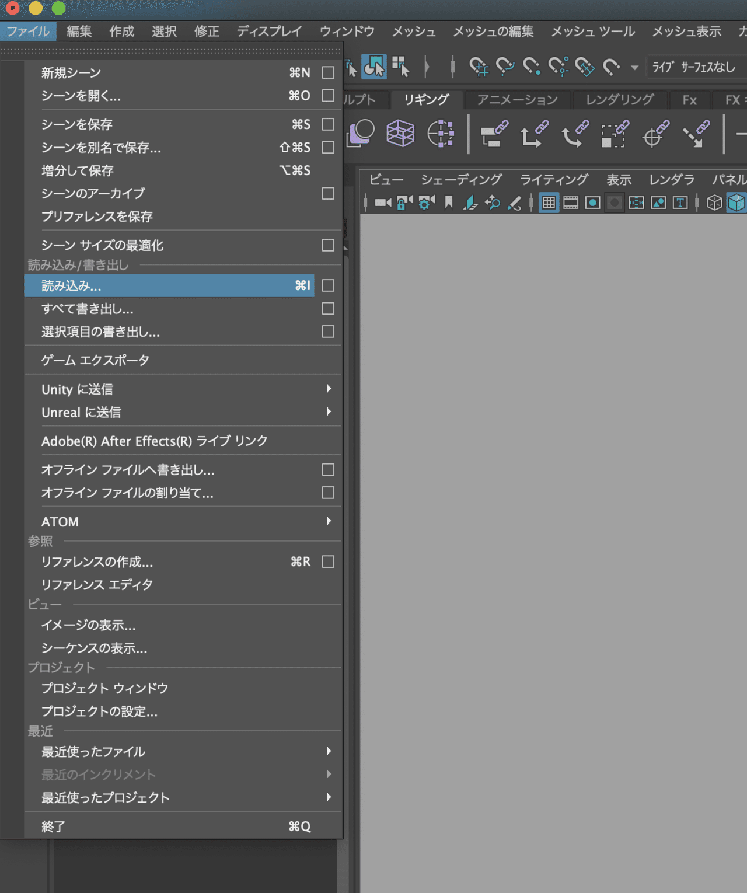The height and width of the screenshot is (893, 747).
Task: Expand the Unity に送信 submenu
Action: coord(329,389)
